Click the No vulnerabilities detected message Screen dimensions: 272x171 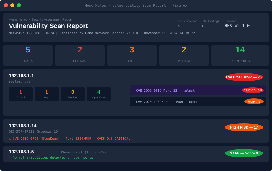(x=53, y=157)
